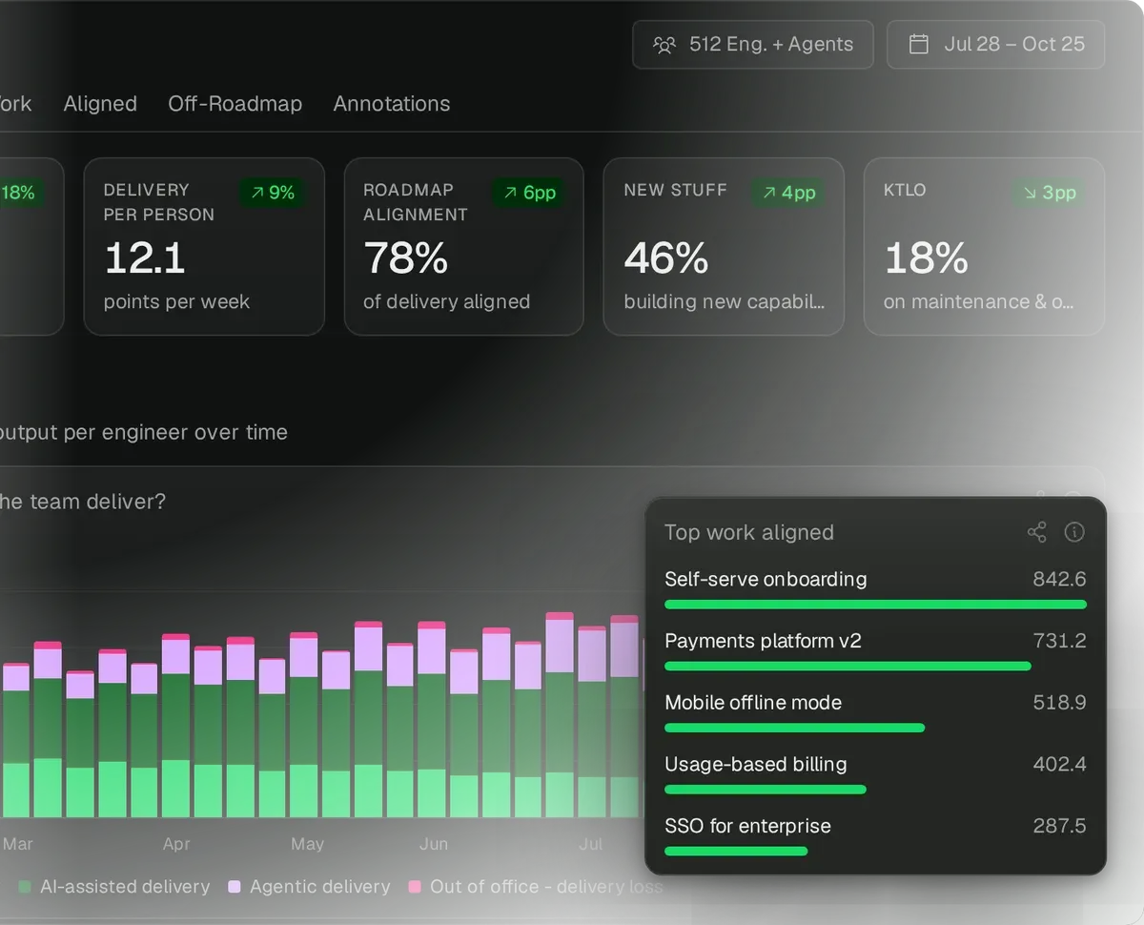Click the 518.9 value

click(x=1059, y=703)
